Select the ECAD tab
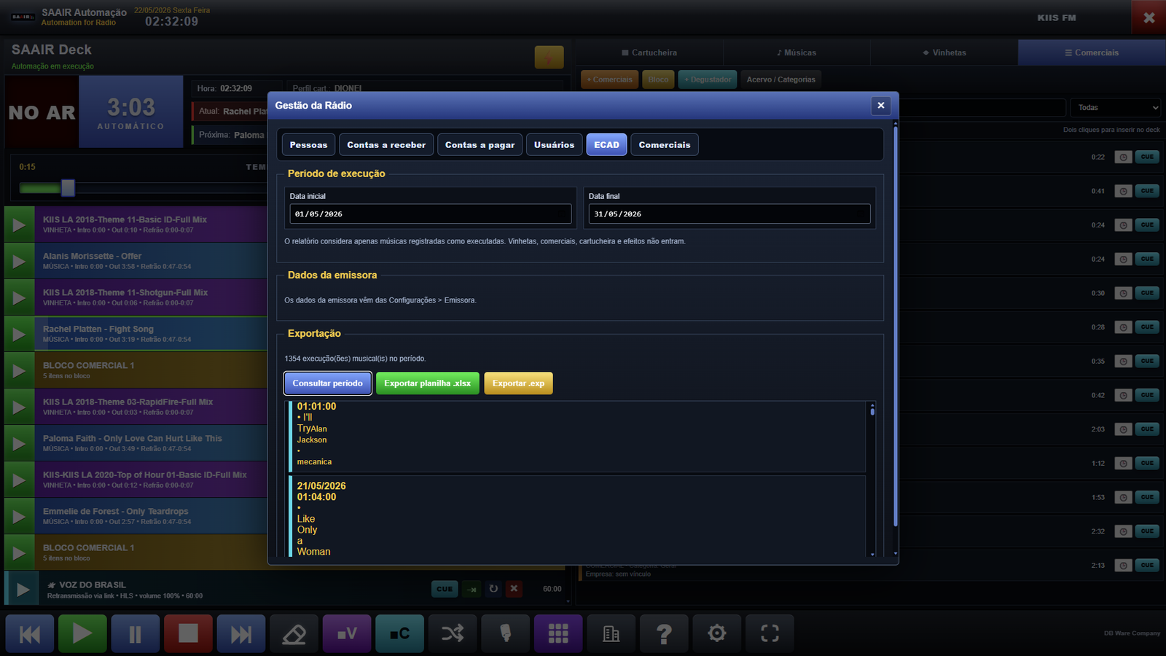The width and height of the screenshot is (1166, 656). click(x=606, y=145)
